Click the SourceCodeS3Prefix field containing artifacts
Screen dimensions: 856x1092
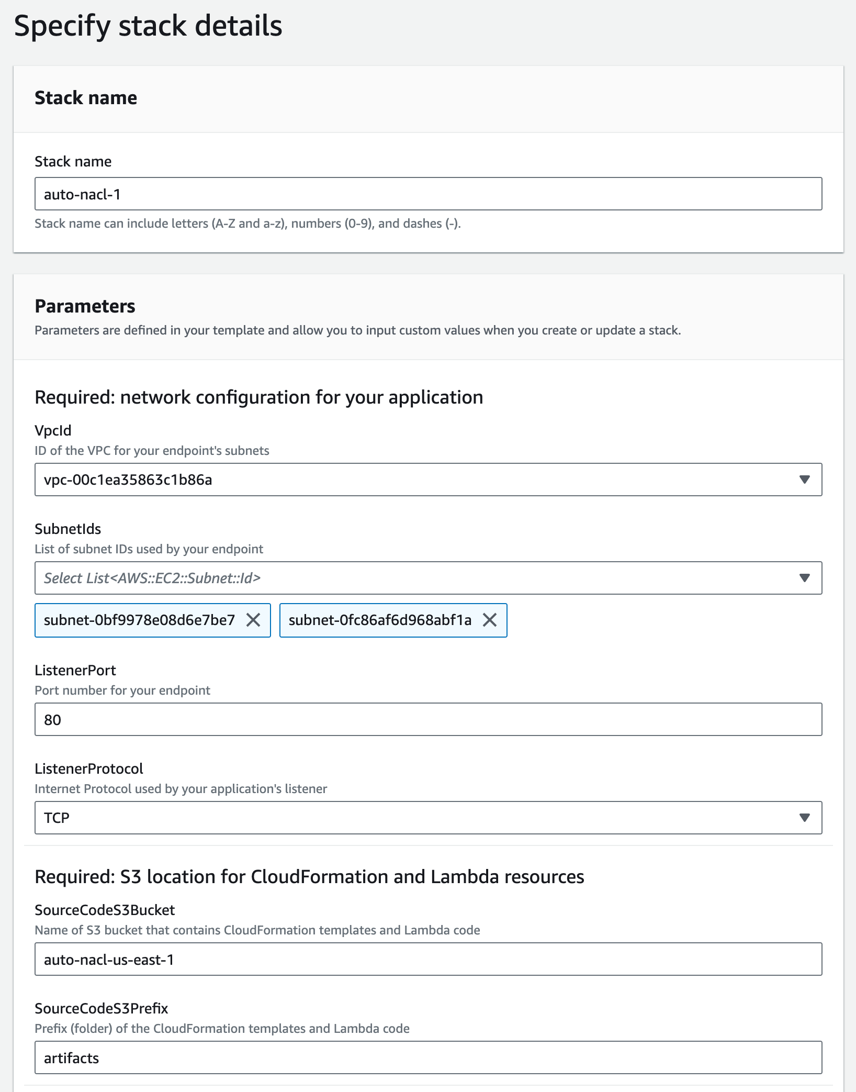click(x=428, y=1058)
